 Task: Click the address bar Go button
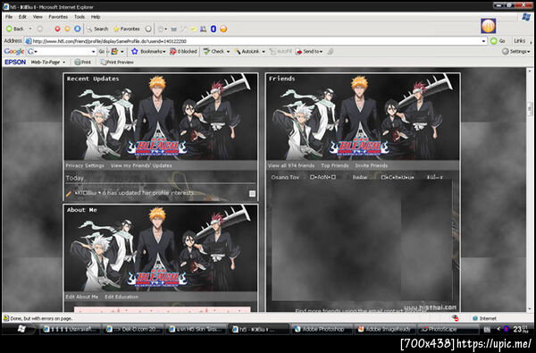click(x=498, y=41)
